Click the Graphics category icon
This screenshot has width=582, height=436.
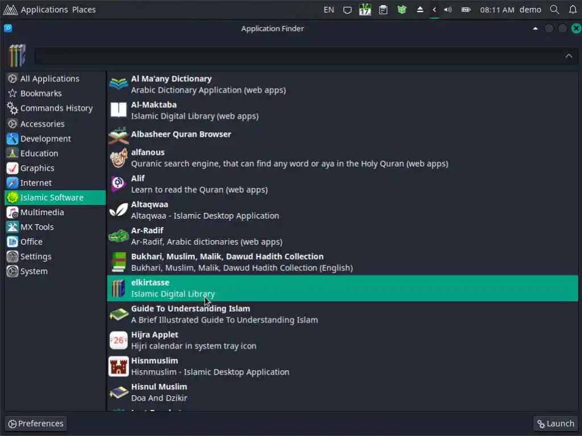(x=13, y=168)
